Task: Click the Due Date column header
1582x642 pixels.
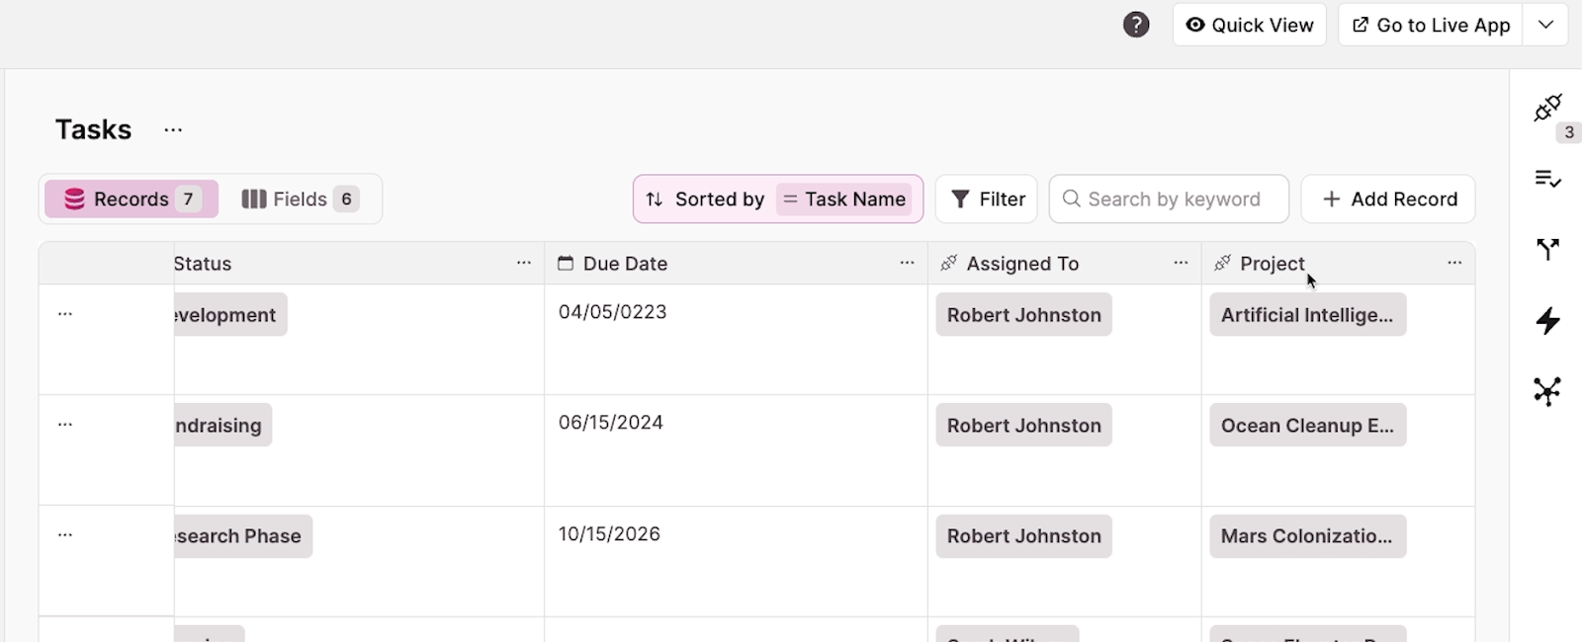Action: coord(736,264)
